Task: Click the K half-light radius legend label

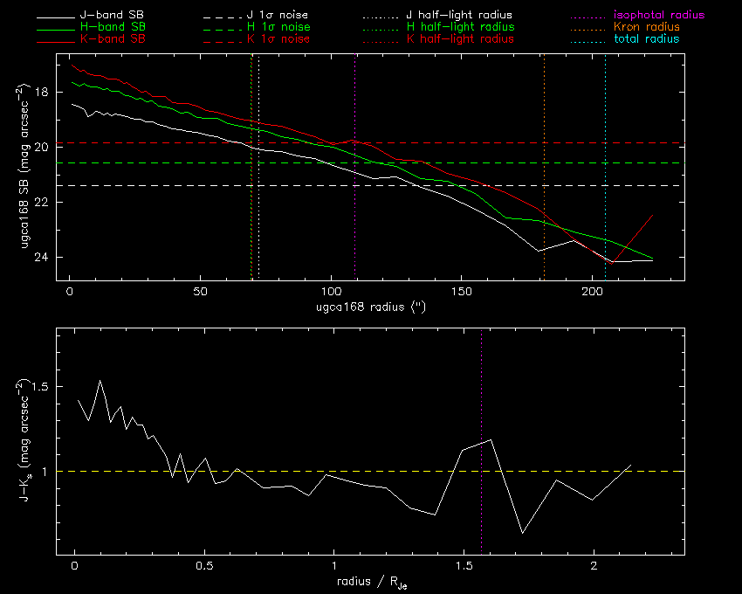Action: [x=460, y=39]
